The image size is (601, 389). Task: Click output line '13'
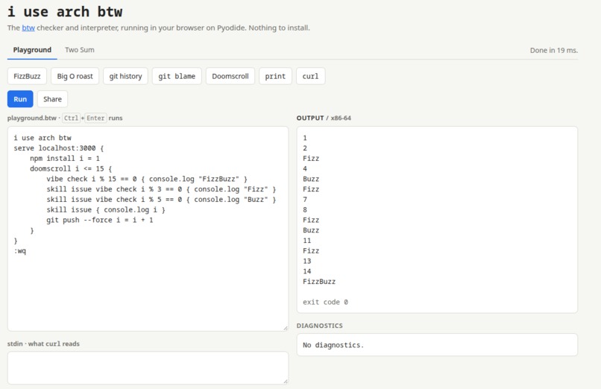[307, 261]
